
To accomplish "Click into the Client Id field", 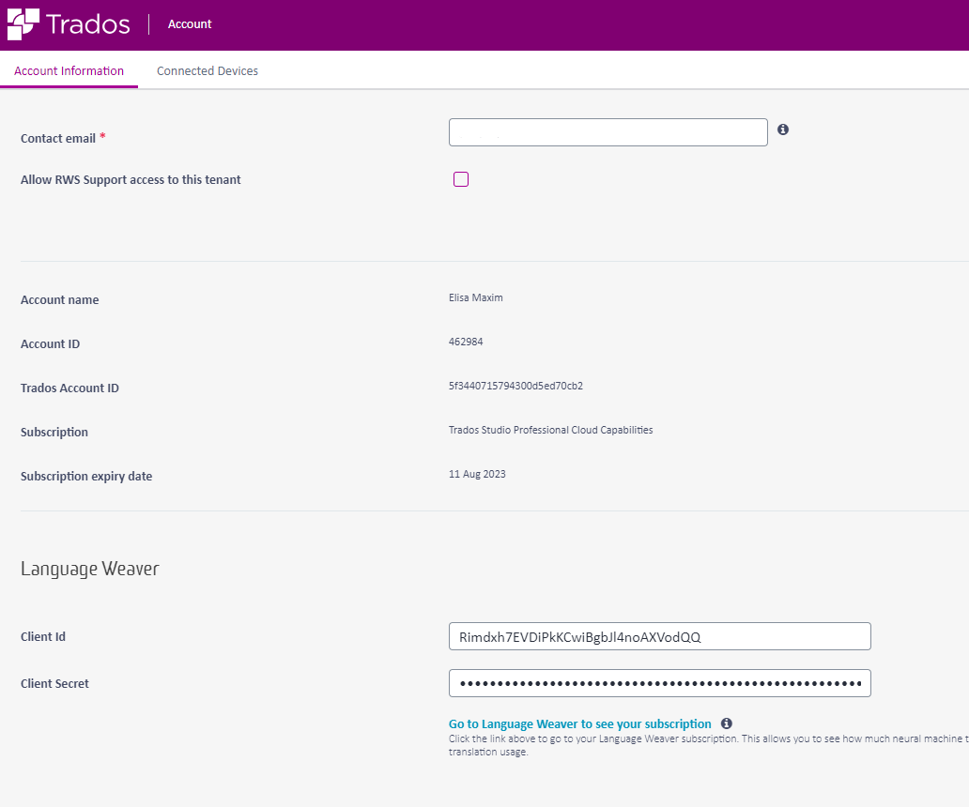I will tap(660, 636).
